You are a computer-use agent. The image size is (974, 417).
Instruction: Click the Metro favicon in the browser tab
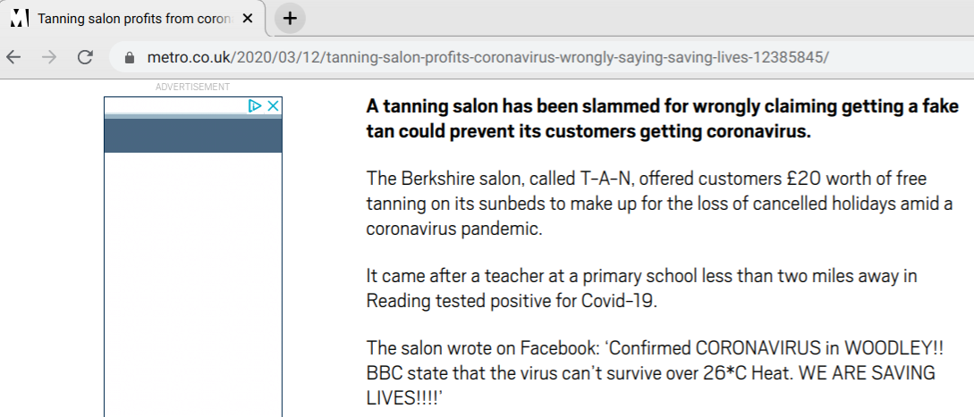[x=21, y=18]
